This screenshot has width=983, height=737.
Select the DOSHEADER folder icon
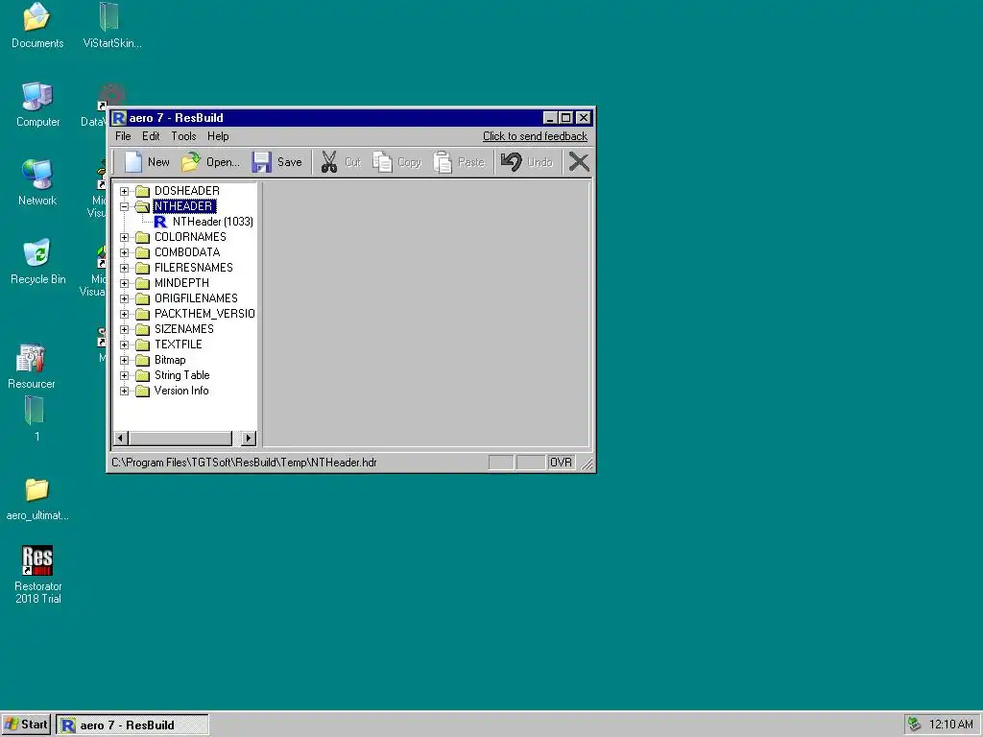[143, 191]
